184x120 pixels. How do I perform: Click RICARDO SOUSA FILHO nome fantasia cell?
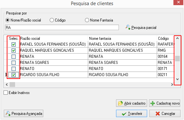tap(122, 75)
